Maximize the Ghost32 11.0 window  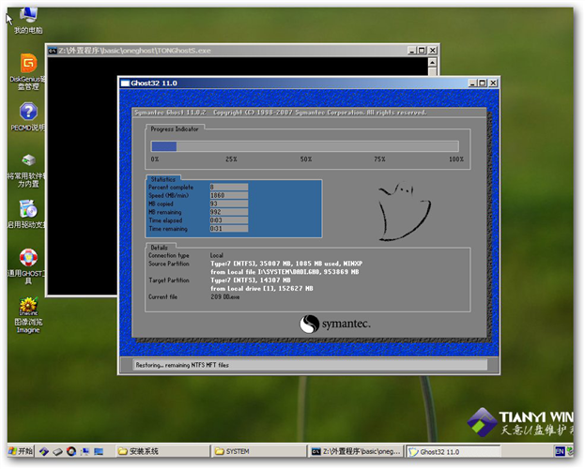coord(481,83)
